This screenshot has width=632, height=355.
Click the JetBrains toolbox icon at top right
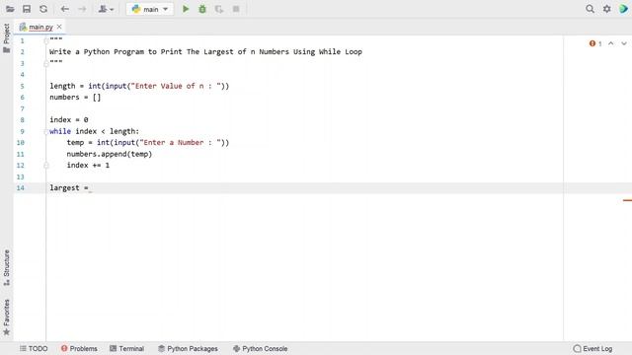623,9
